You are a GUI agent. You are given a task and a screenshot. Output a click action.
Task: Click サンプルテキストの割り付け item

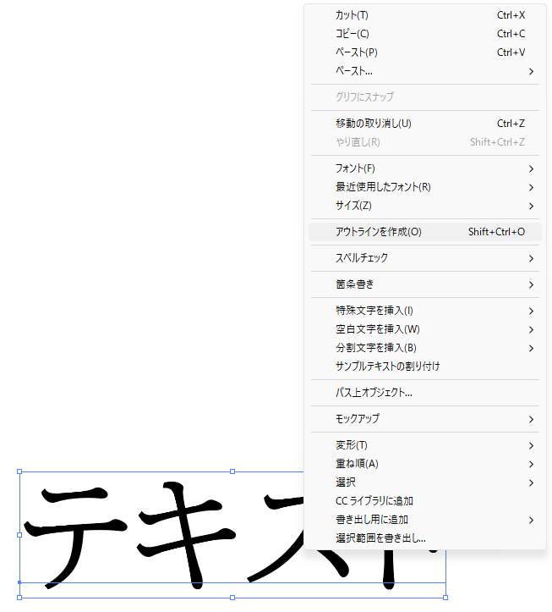pos(387,367)
